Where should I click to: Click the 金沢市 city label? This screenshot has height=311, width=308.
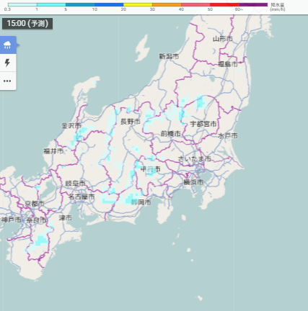click(x=71, y=125)
